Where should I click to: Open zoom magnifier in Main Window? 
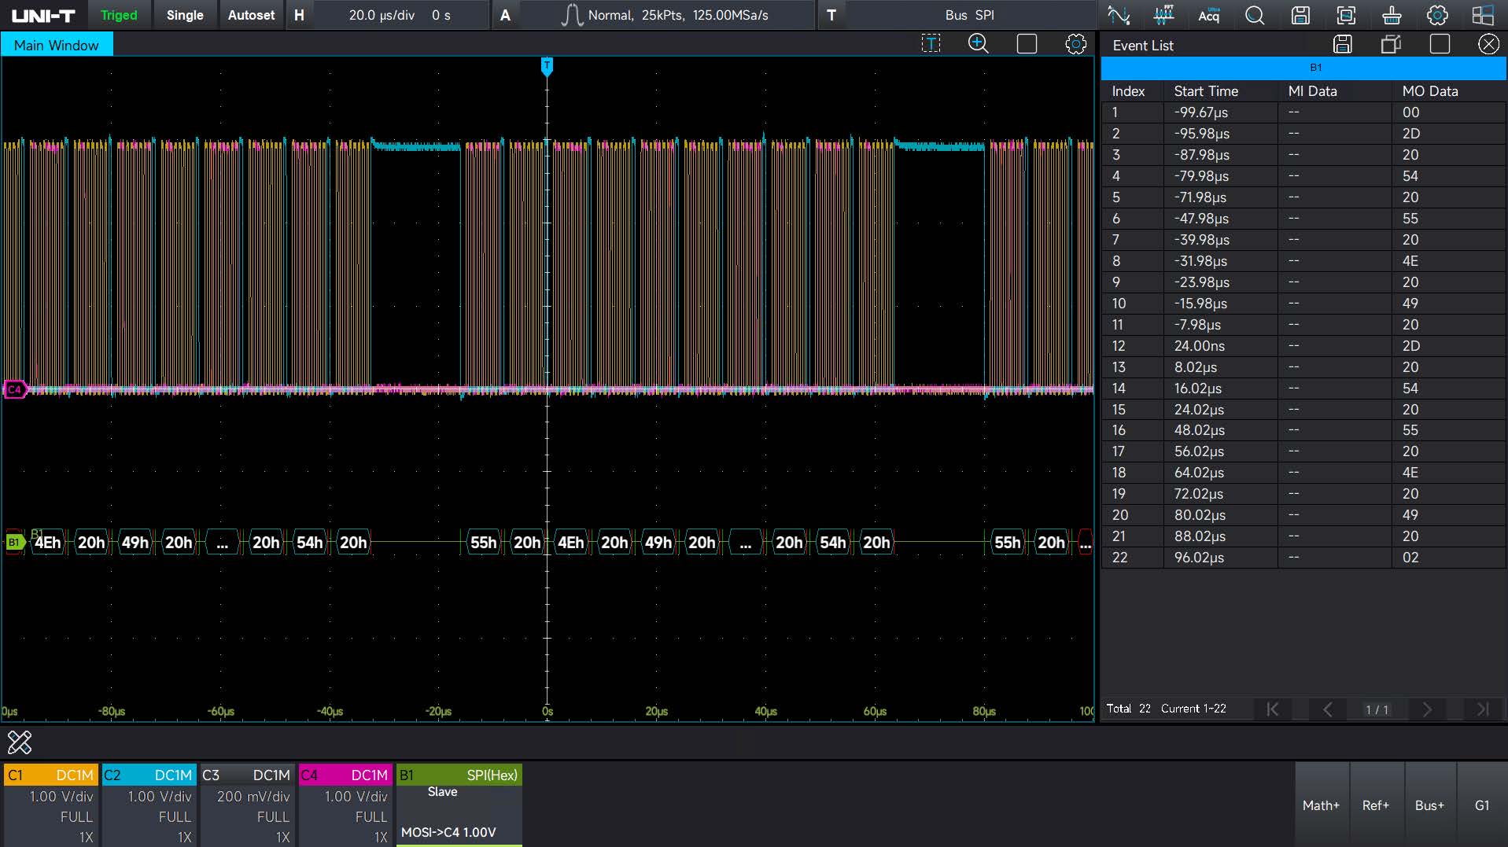[x=978, y=44]
